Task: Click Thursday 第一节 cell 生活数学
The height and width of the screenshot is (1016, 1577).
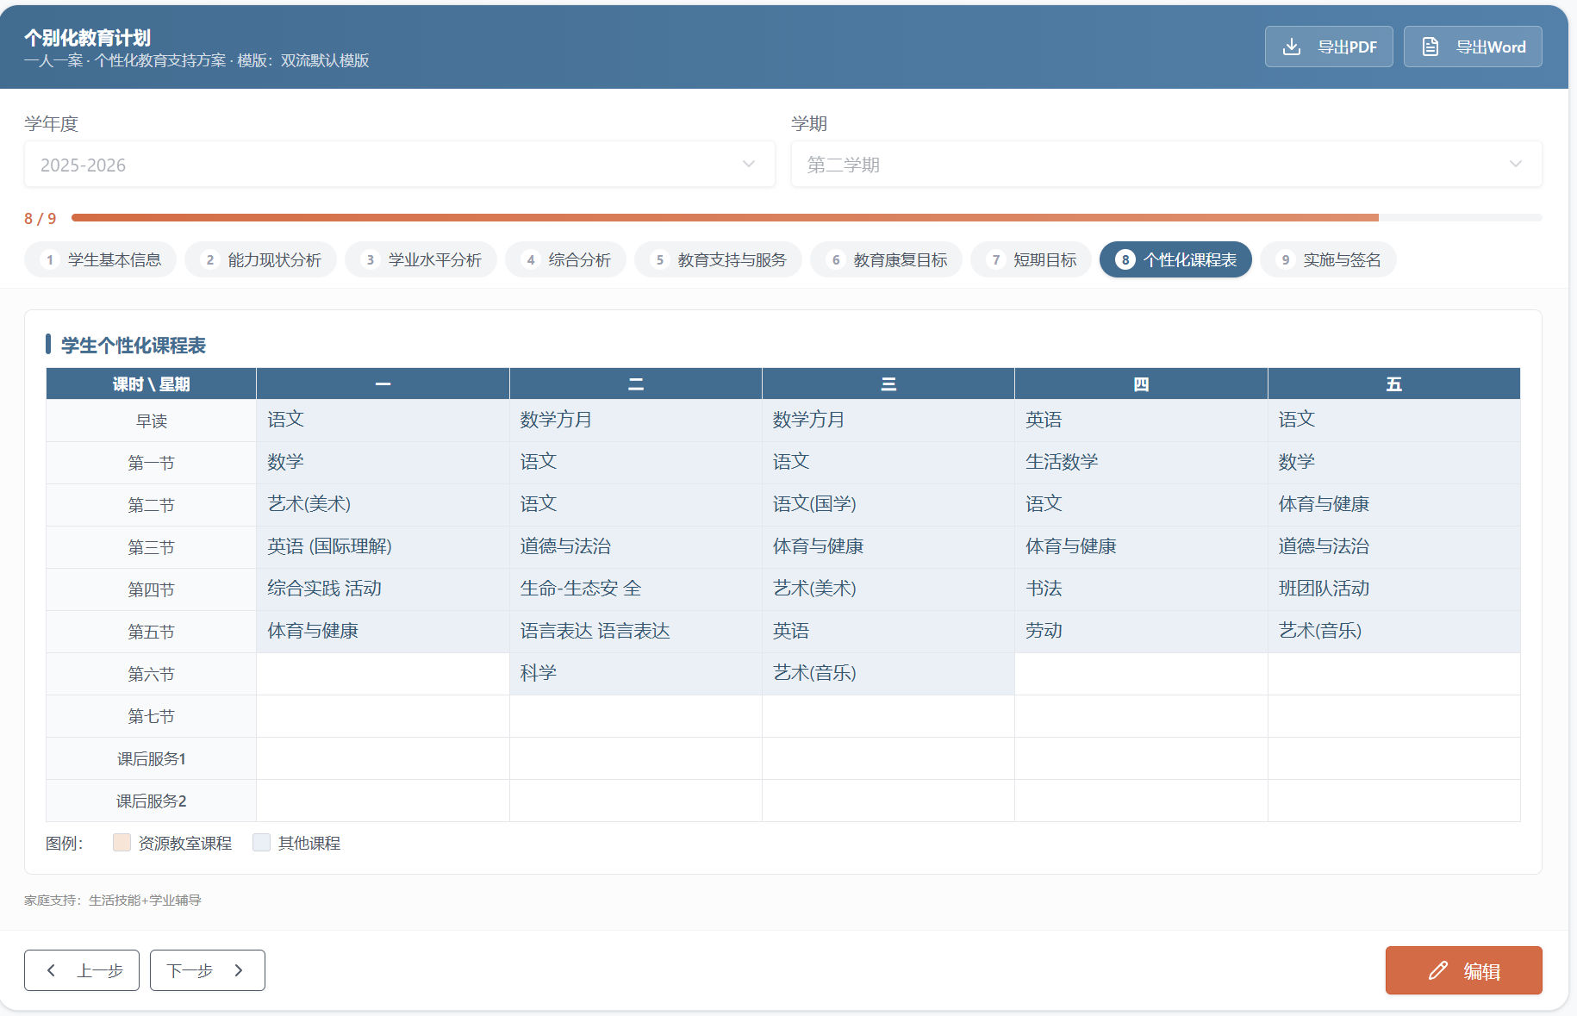Action: click(1141, 463)
